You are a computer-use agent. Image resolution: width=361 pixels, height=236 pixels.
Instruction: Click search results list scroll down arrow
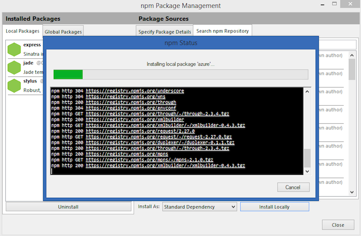click(352, 192)
